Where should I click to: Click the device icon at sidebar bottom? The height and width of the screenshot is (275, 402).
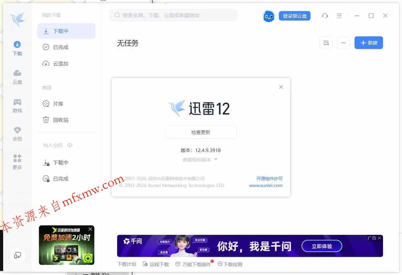point(17,255)
